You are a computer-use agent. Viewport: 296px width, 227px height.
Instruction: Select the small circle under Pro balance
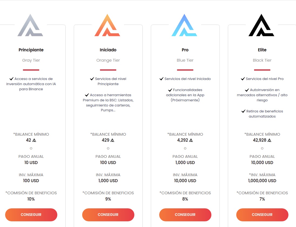(185, 148)
